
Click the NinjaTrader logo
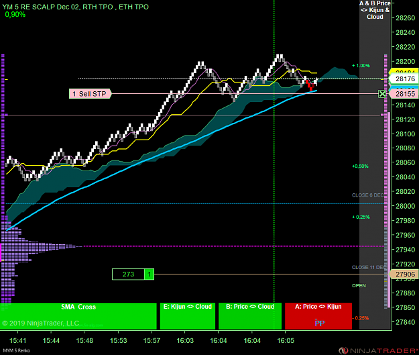click(378, 350)
